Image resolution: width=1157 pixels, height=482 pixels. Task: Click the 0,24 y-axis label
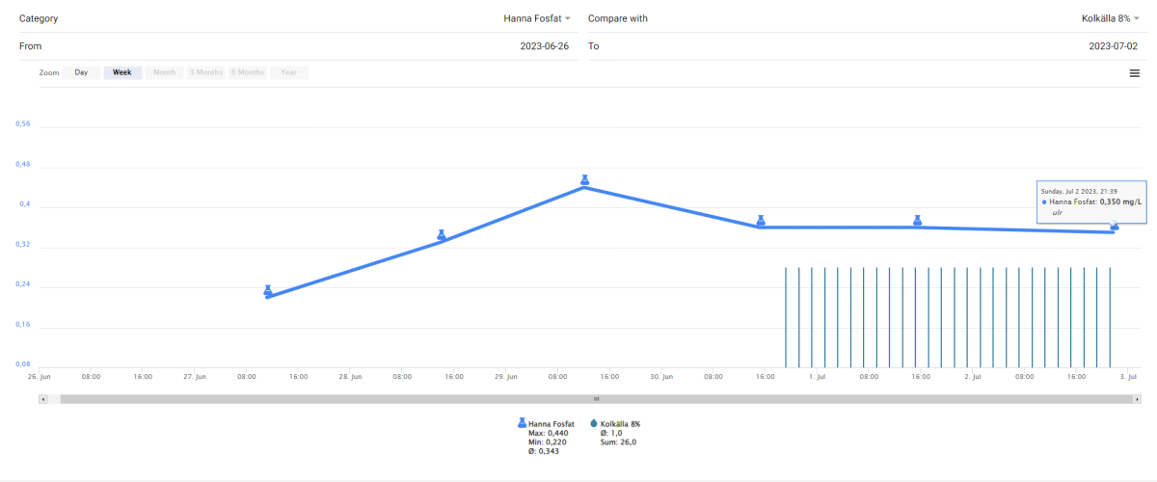coord(23,284)
